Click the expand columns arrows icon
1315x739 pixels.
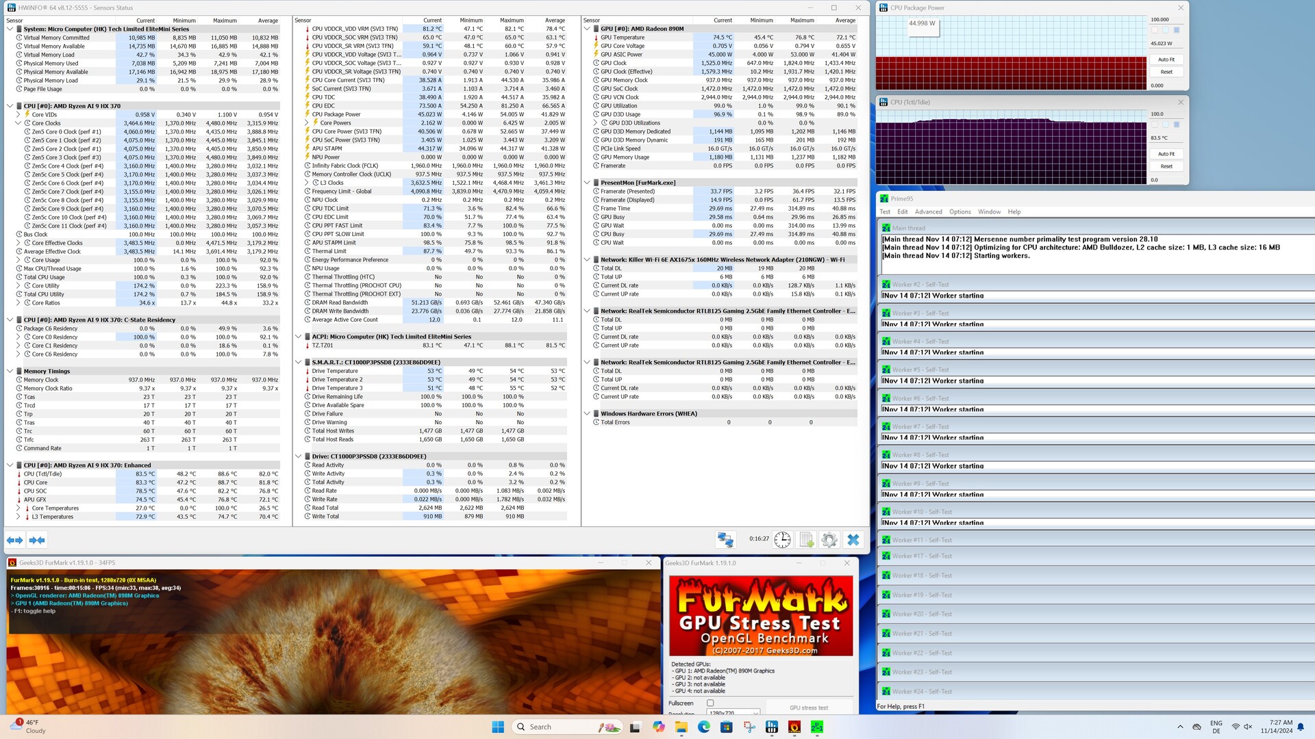click(x=14, y=540)
